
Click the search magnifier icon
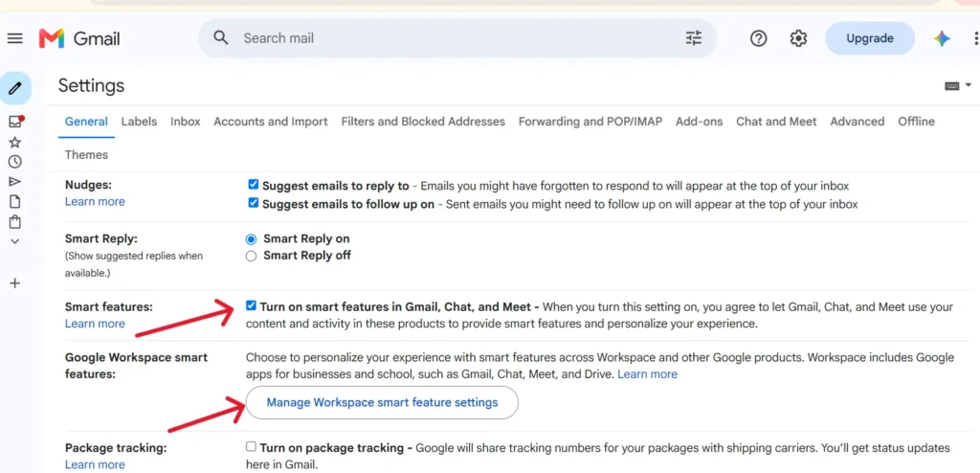(221, 37)
